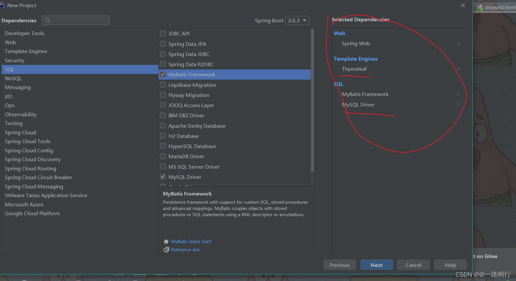516x281 pixels.
Task: Select Spring Cloud Tools category
Action: (x=80, y=141)
